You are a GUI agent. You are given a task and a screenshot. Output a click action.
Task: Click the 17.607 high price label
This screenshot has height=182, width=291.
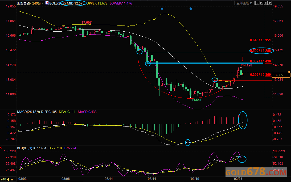87,23
